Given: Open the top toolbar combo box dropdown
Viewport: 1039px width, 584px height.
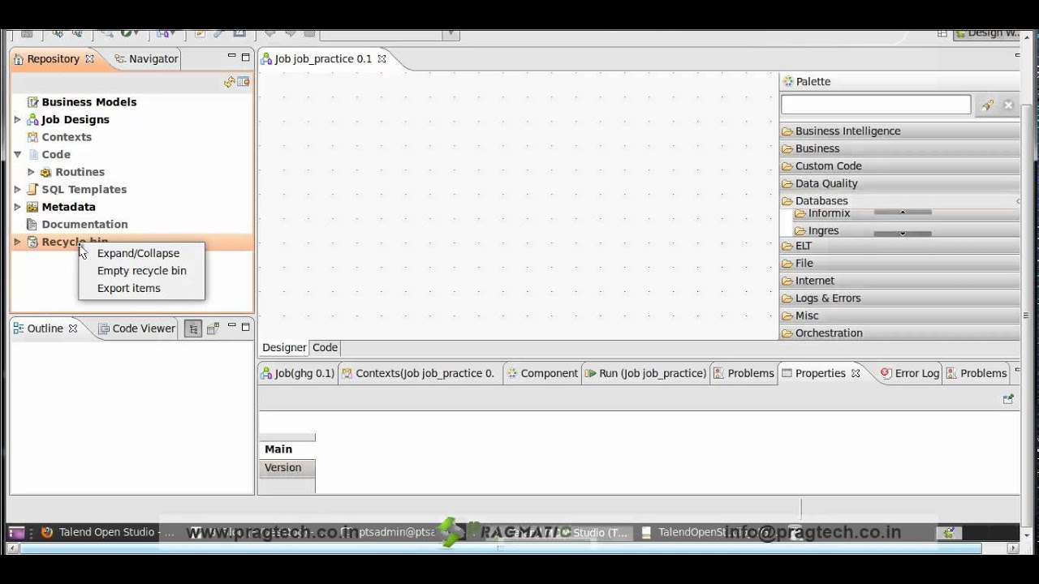Looking at the screenshot, I should [452, 34].
